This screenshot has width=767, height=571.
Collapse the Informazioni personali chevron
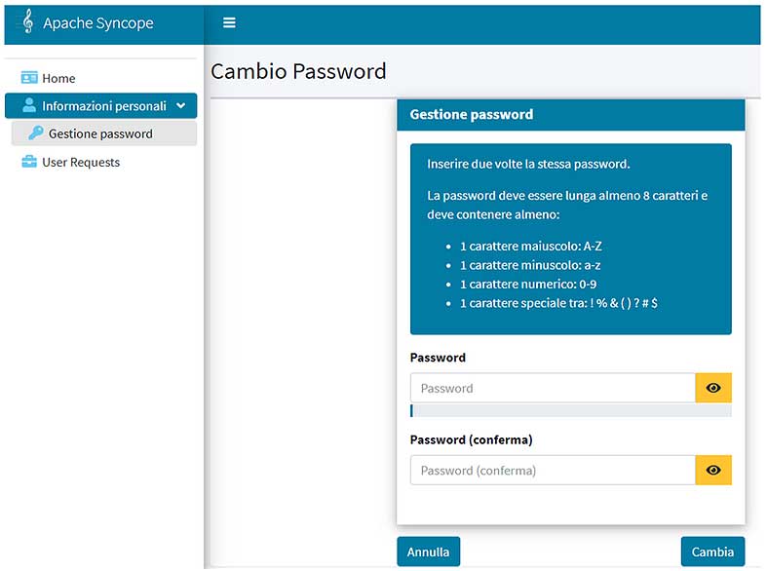pyautogui.click(x=181, y=105)
